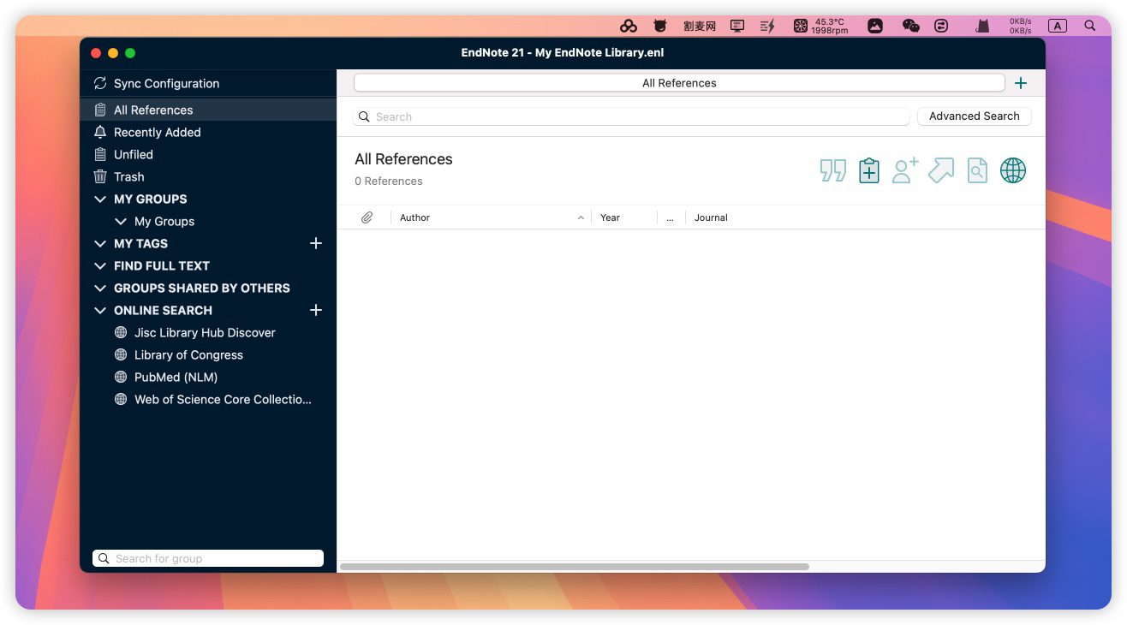
Task: Click the Online Search globe icon
Action: click(1012, 170)
